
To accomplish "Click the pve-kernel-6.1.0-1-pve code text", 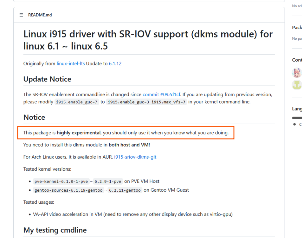I will (61, 182).
